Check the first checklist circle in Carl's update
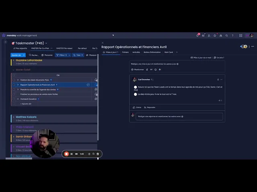 [135, 87]
